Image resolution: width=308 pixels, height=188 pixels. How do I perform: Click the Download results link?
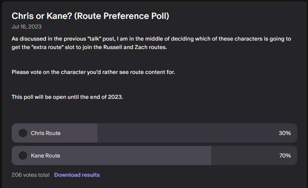pos(77,175)
